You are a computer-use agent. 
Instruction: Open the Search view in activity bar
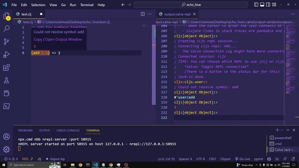coord(6,29)
